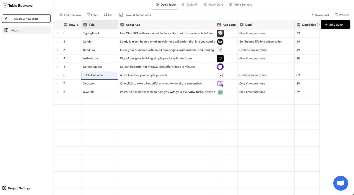Click the Project Settings gear icon
The height and width of the screenshot is (195, 354).
pyautogui.click(x=4, y=188)
